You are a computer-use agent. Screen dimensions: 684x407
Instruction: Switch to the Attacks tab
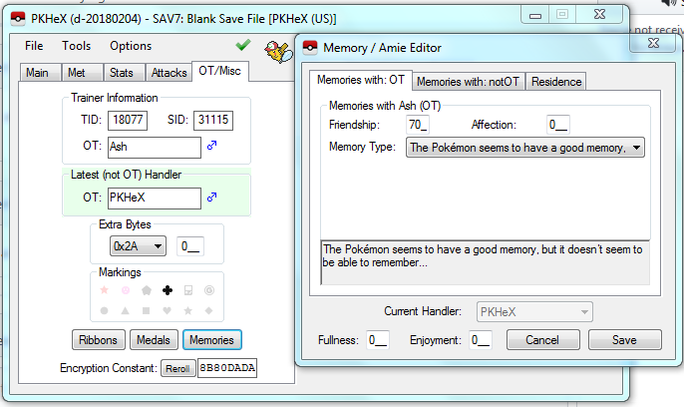tap(169, 73)
